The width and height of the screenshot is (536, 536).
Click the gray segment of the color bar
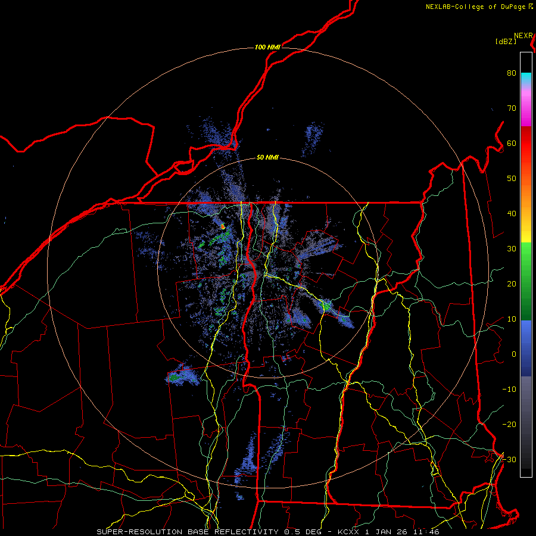tap(526, 422)
